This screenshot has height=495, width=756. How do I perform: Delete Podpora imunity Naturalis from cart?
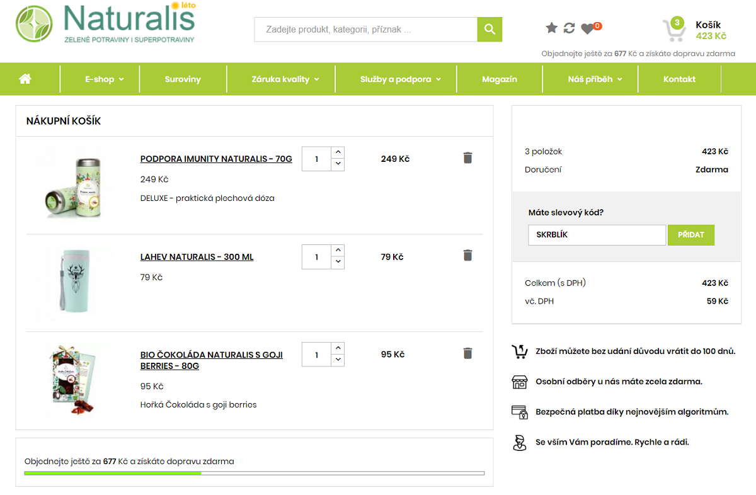467,157
